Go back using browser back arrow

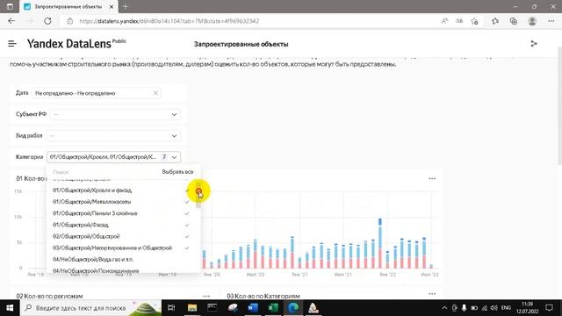pyautogui.click(x=11, y=21)
